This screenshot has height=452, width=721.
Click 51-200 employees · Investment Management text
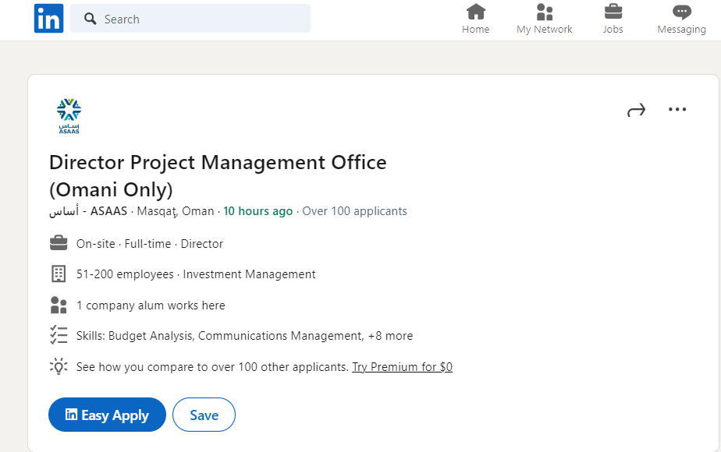point(196,274)
